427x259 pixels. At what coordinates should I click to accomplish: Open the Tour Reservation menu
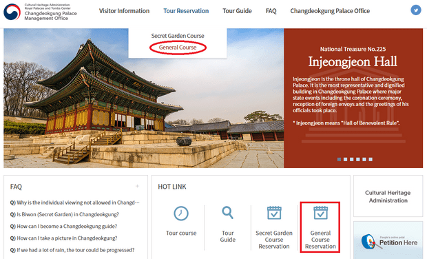186,11
